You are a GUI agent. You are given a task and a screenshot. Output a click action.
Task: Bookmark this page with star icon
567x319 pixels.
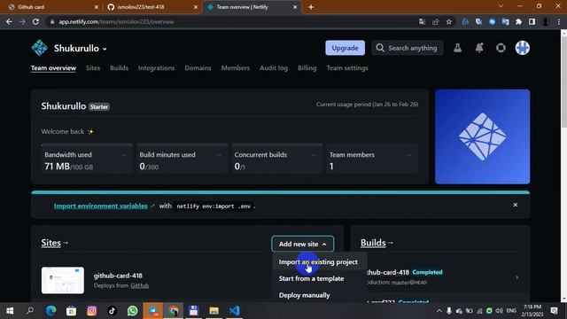click(449, 21)
